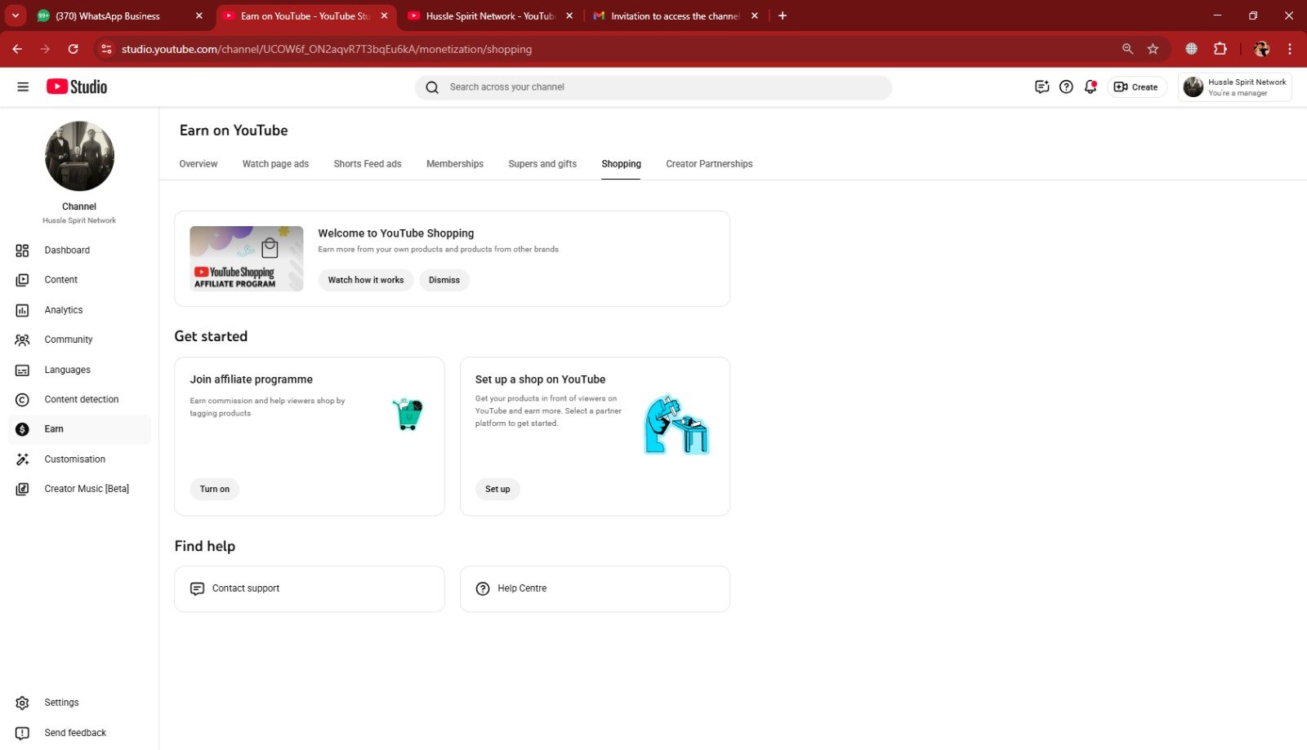
Task: Open the tab search dropdown arrow
Action: 15,16
